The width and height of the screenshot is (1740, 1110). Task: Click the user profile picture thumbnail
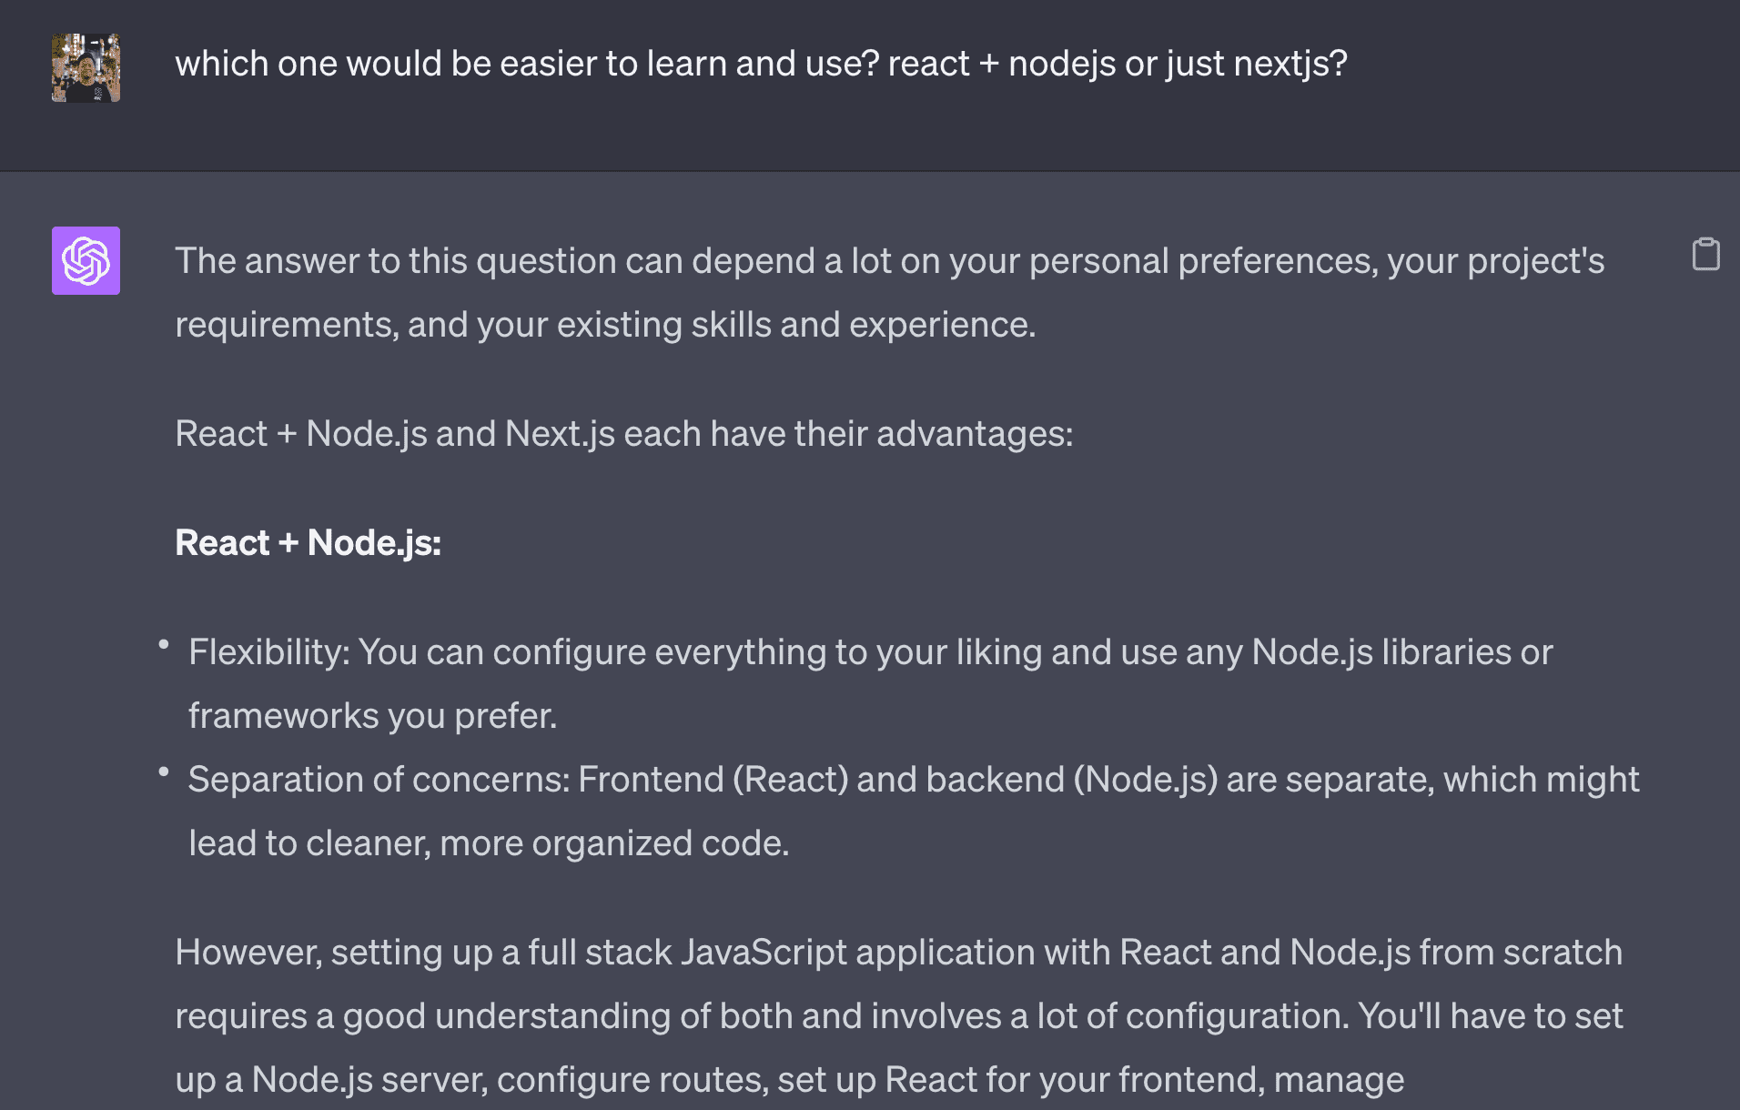86,68
